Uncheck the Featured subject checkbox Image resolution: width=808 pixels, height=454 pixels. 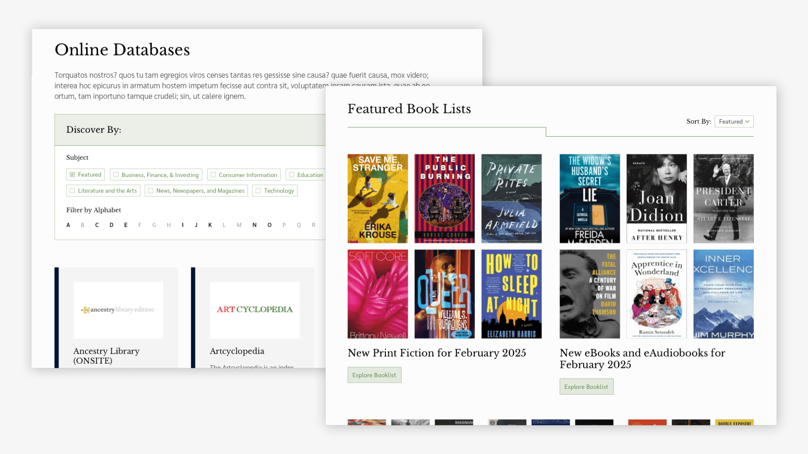72,174
